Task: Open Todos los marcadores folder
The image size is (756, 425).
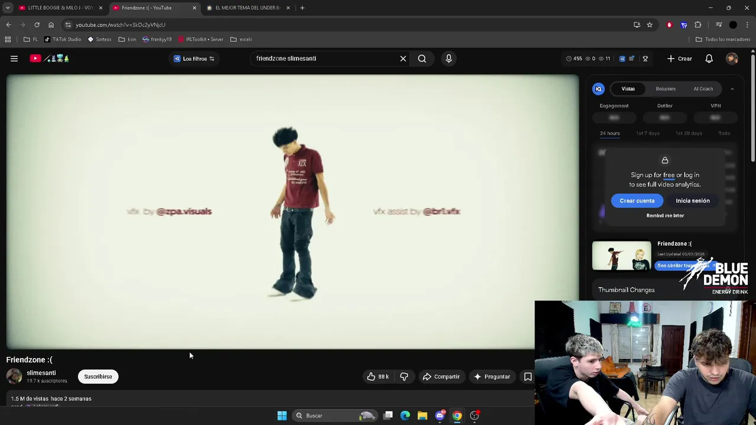Action: point(722,39)
